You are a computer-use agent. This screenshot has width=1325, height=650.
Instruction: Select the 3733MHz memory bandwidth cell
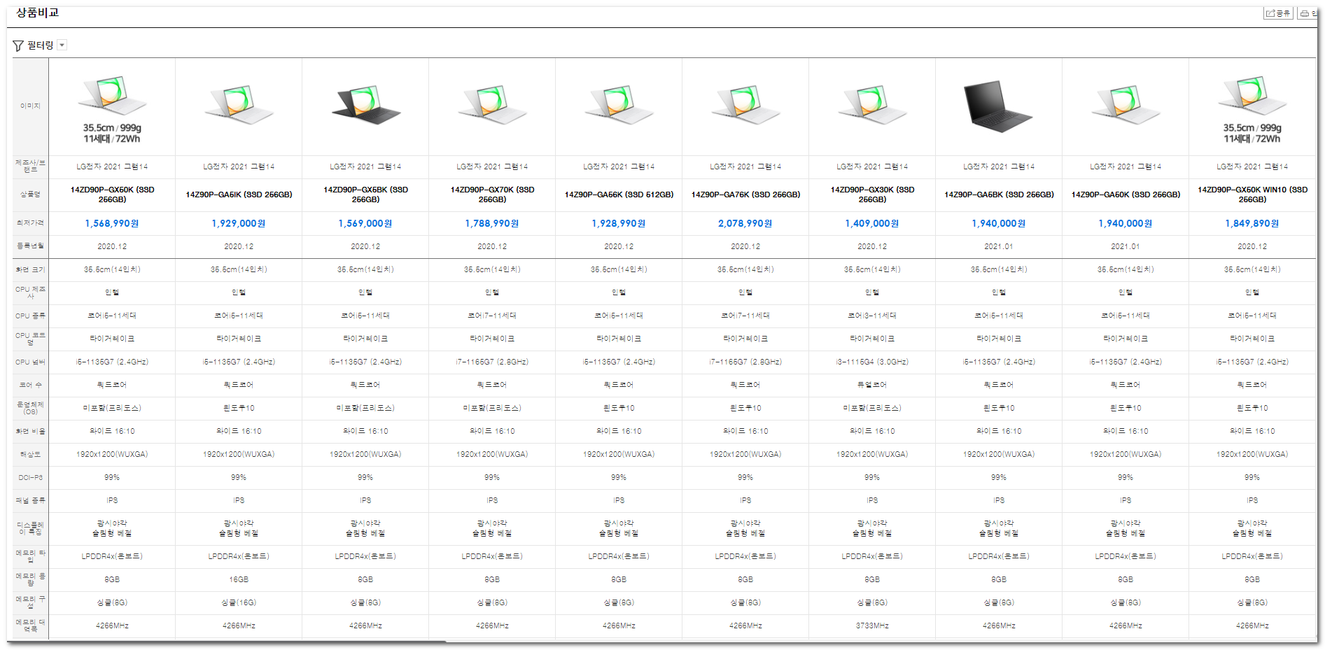coord(872,626)
